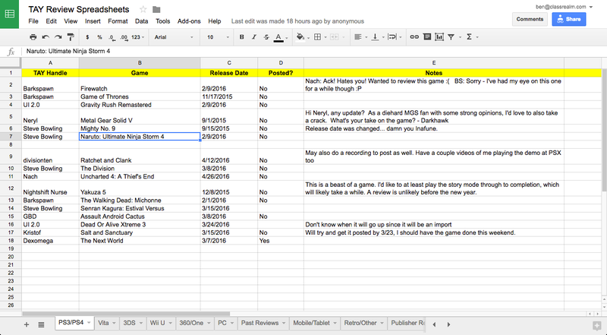Click the spreadsheet title to rename
The height and width of the screenshot is (335, 607).
[x=79, y=10]
